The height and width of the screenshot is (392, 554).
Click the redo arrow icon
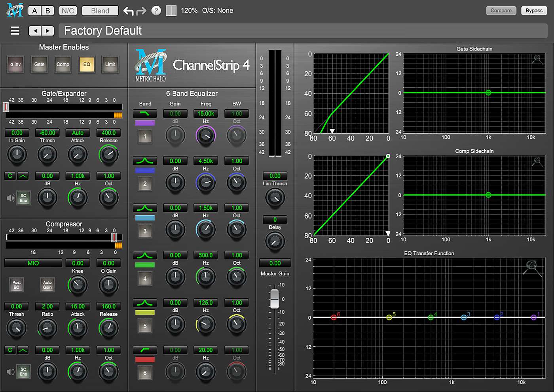141,11
